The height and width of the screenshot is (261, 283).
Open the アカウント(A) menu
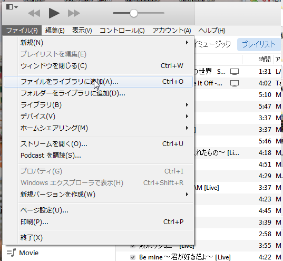click(171, 31)
